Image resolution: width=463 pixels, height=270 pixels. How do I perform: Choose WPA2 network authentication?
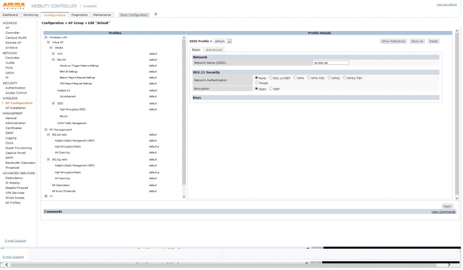point(329,78)
